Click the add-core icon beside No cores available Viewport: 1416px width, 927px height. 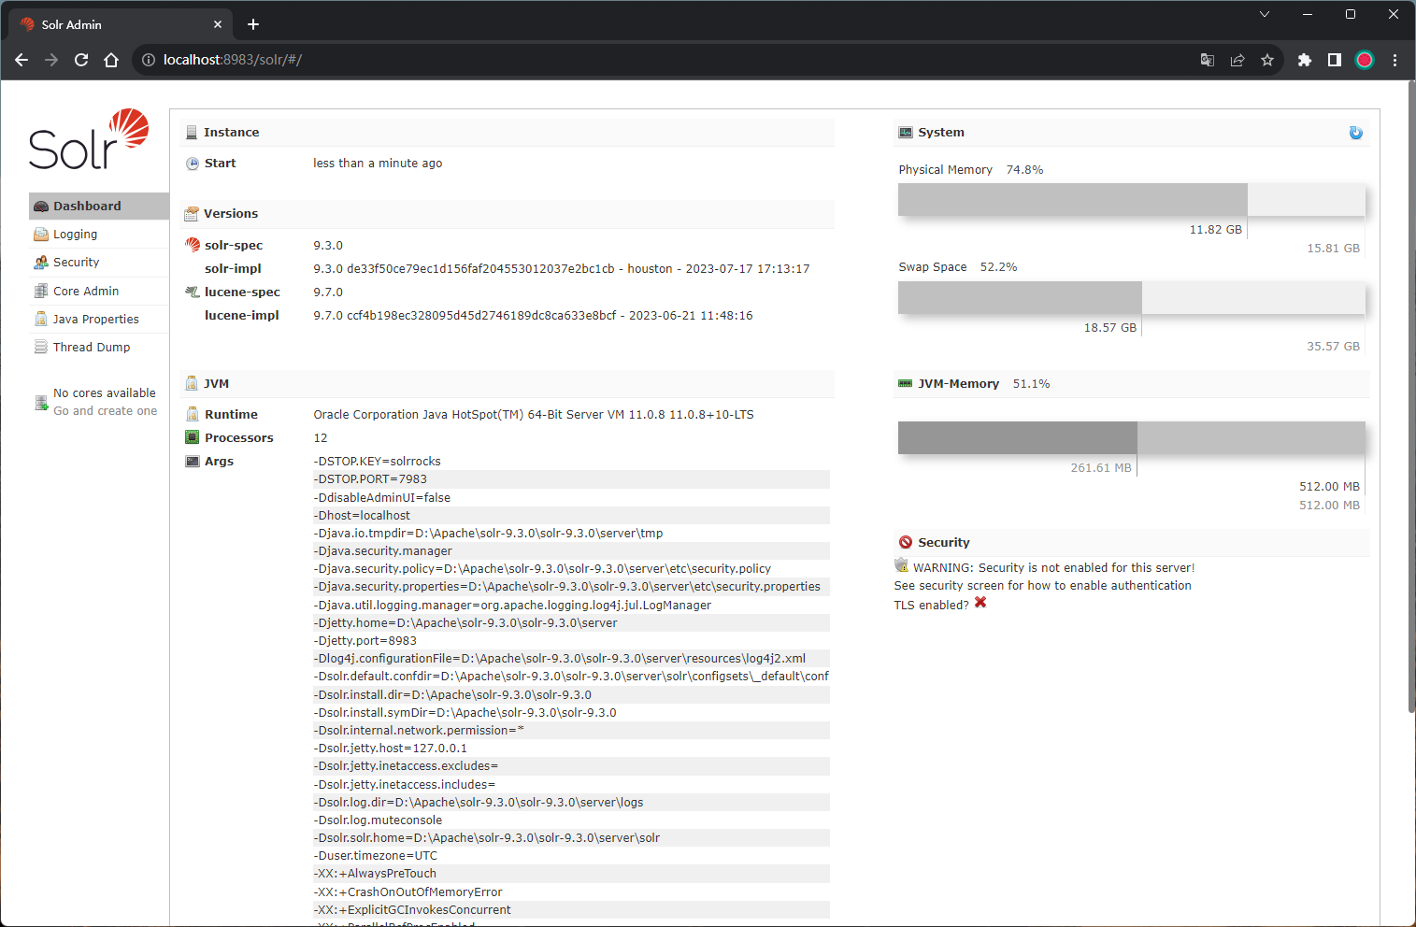point(41,403)
